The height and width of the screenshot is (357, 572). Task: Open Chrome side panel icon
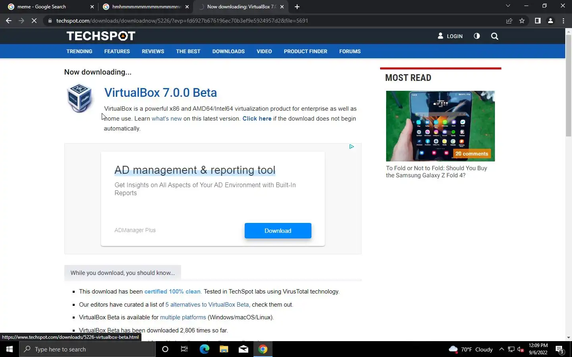coord(537,21)
